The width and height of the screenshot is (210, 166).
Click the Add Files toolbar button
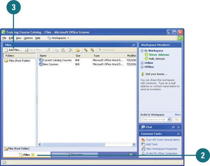(x=13, y=50)
